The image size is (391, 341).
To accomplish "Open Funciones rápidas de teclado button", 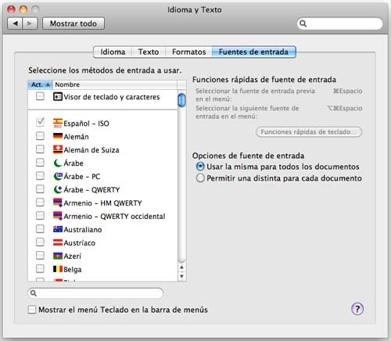I will [x=309, y=132].
